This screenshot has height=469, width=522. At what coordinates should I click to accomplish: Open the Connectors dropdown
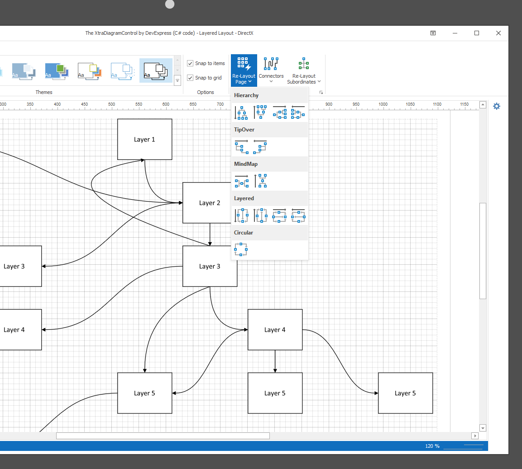(271, 70)
